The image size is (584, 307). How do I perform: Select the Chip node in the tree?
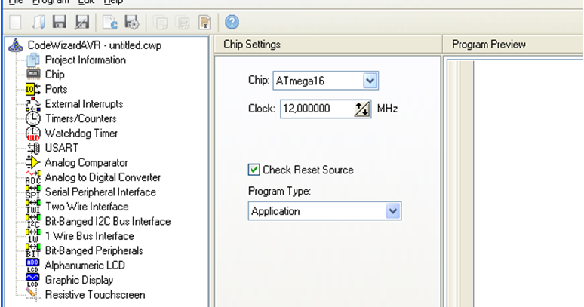coord(55,75)
